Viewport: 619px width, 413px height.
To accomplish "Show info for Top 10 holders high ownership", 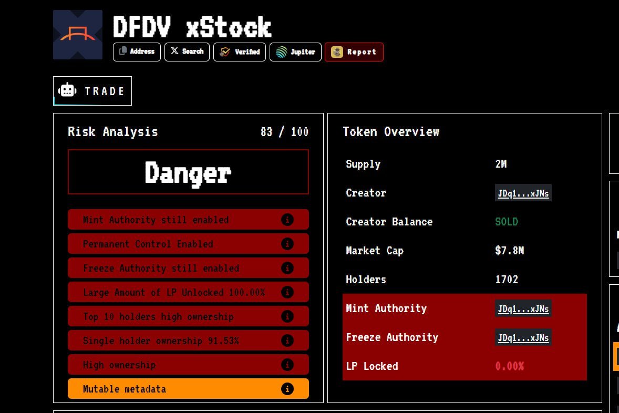I will [x=287, y=316].
